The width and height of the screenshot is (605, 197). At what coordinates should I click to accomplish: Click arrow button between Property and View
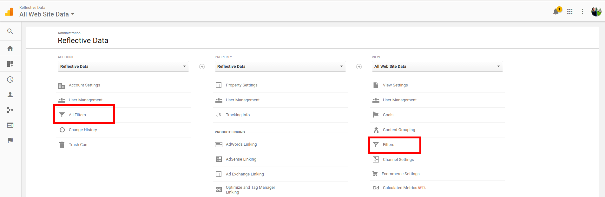click(359, 67)
